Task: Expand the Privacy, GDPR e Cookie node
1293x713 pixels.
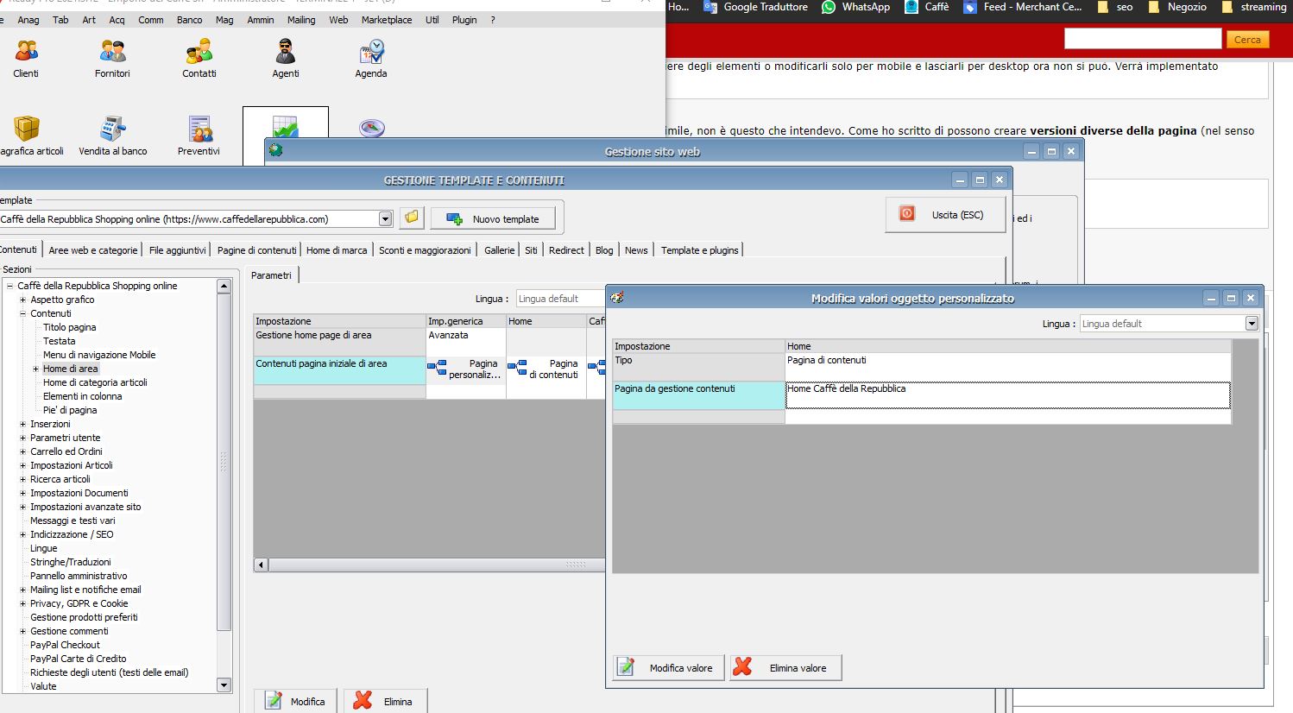Action: coord(23,603)
